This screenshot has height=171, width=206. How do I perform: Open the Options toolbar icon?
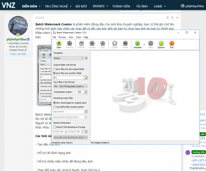161,45
